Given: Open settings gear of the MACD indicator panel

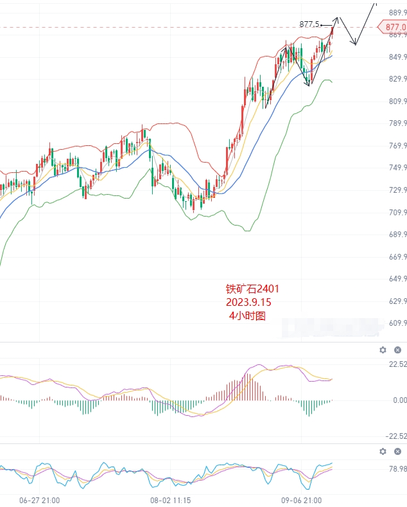Looking at the screenshot, I should tap(383, 350).
